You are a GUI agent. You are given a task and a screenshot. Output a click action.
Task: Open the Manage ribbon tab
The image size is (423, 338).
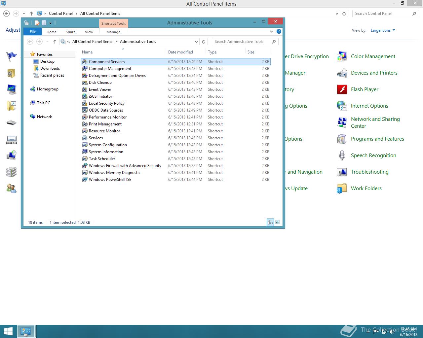coord(113,32)
